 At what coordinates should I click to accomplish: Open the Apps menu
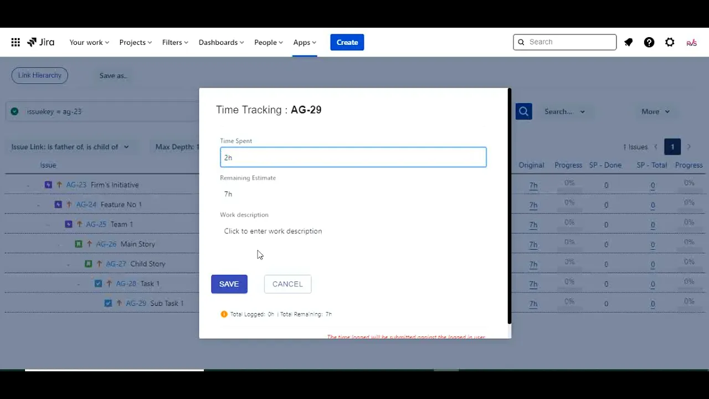pyautogui.click(x=305, y=42)
